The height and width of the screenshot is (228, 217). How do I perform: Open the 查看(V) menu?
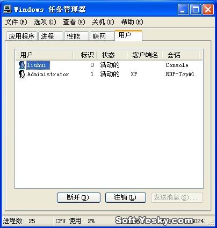pos(74,22)
